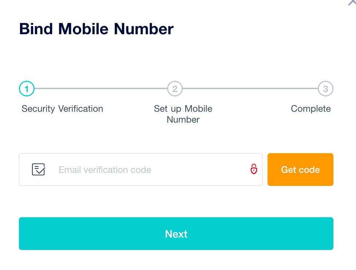Image resolution: width=356 pixels, height=270 pixels.
Task: Click the teal highlighted step marker
Action: [27, 88]
